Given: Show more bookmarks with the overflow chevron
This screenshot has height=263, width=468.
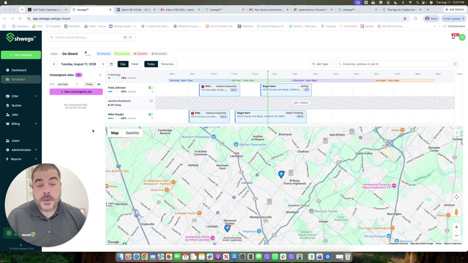Looking at the screenshot, I should click(x=435, y=26).
